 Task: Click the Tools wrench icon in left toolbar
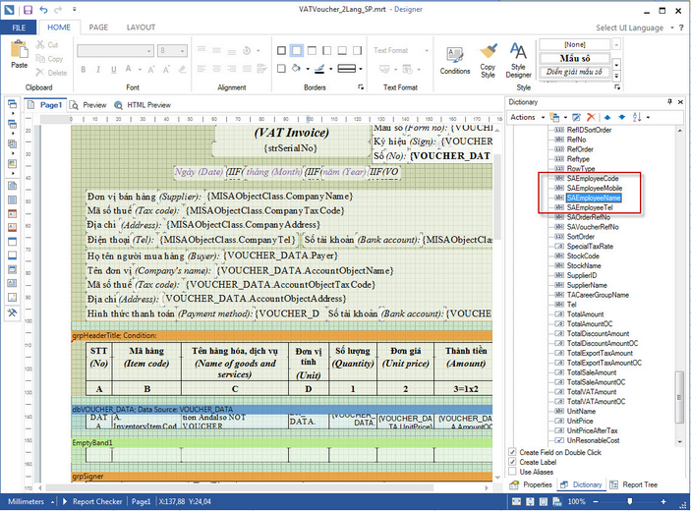[x=12, y=312]
